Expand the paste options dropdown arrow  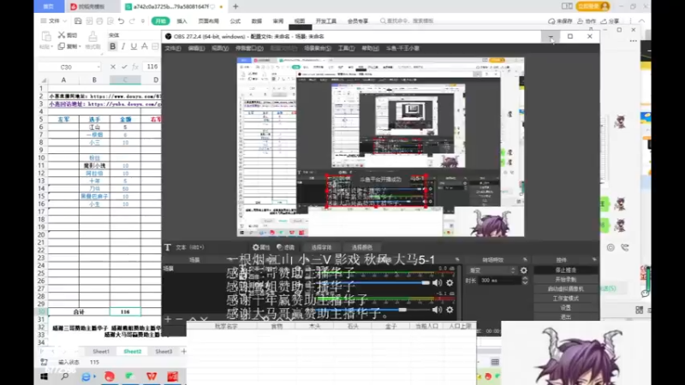coord(51,47)
